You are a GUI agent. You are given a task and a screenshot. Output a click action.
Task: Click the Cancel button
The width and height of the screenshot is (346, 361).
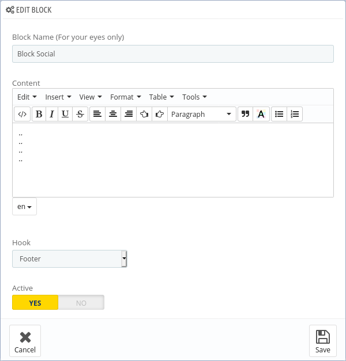pos(25,341)
